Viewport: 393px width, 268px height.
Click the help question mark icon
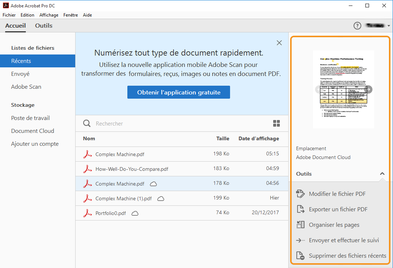357,26
